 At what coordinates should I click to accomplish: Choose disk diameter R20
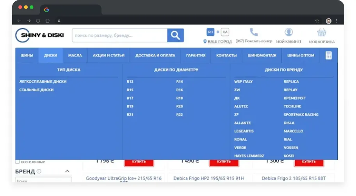click(180, 106)
